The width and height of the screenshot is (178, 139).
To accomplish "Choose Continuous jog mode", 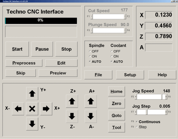I will click(137, 122).
